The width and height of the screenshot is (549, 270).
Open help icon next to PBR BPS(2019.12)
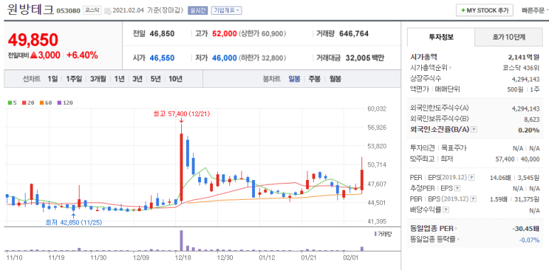click(474, 199)
